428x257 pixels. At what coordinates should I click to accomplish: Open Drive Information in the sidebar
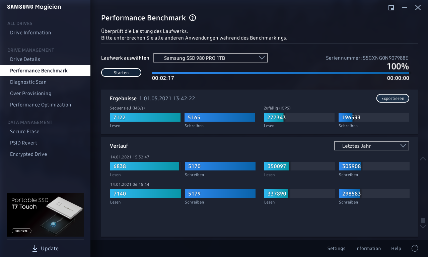[x=30, y=32]
